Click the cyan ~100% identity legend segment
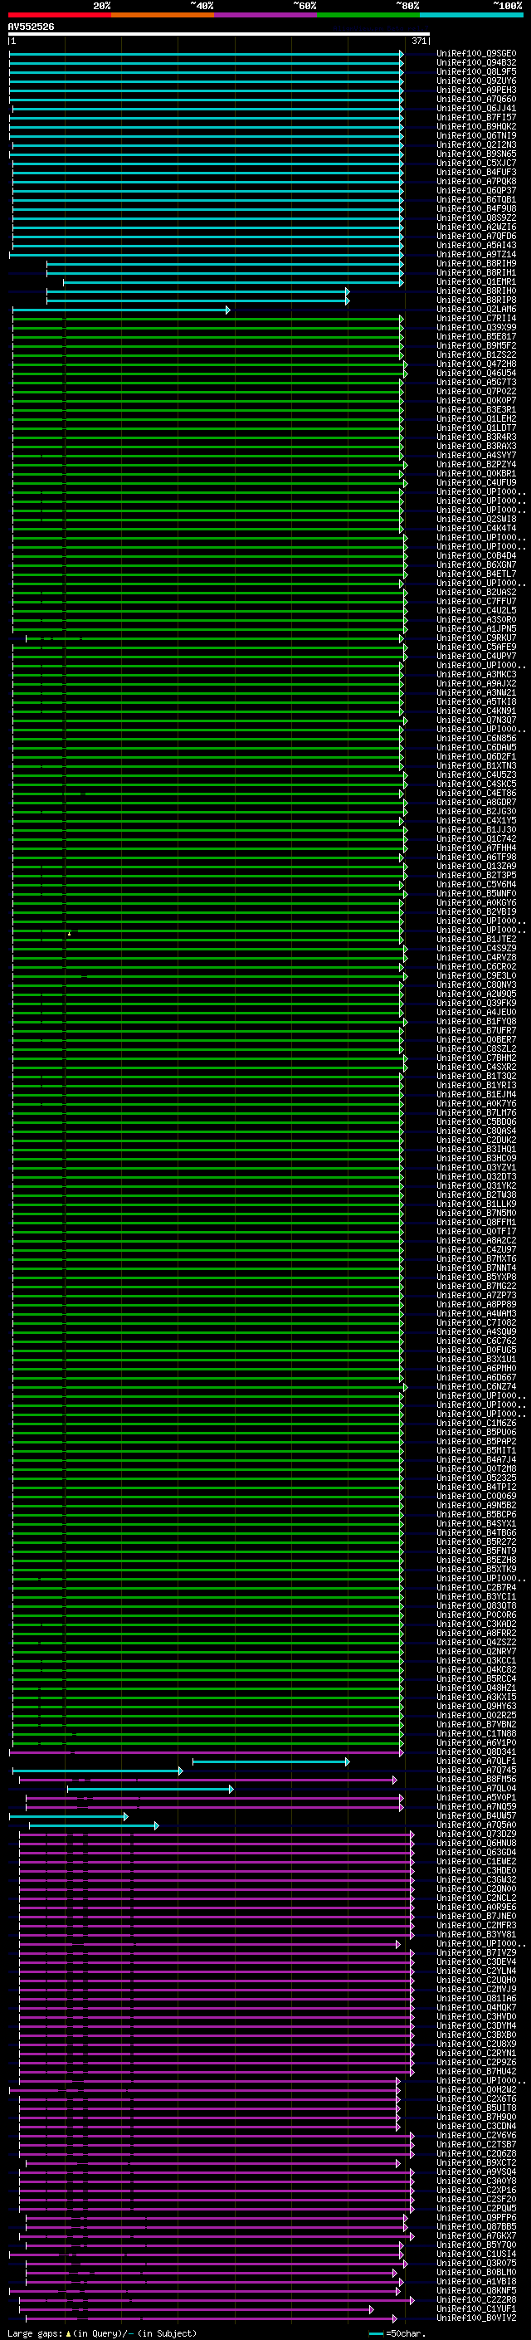Image resolution: width=531 pixels, height=2340 pixels. [472, 15]
